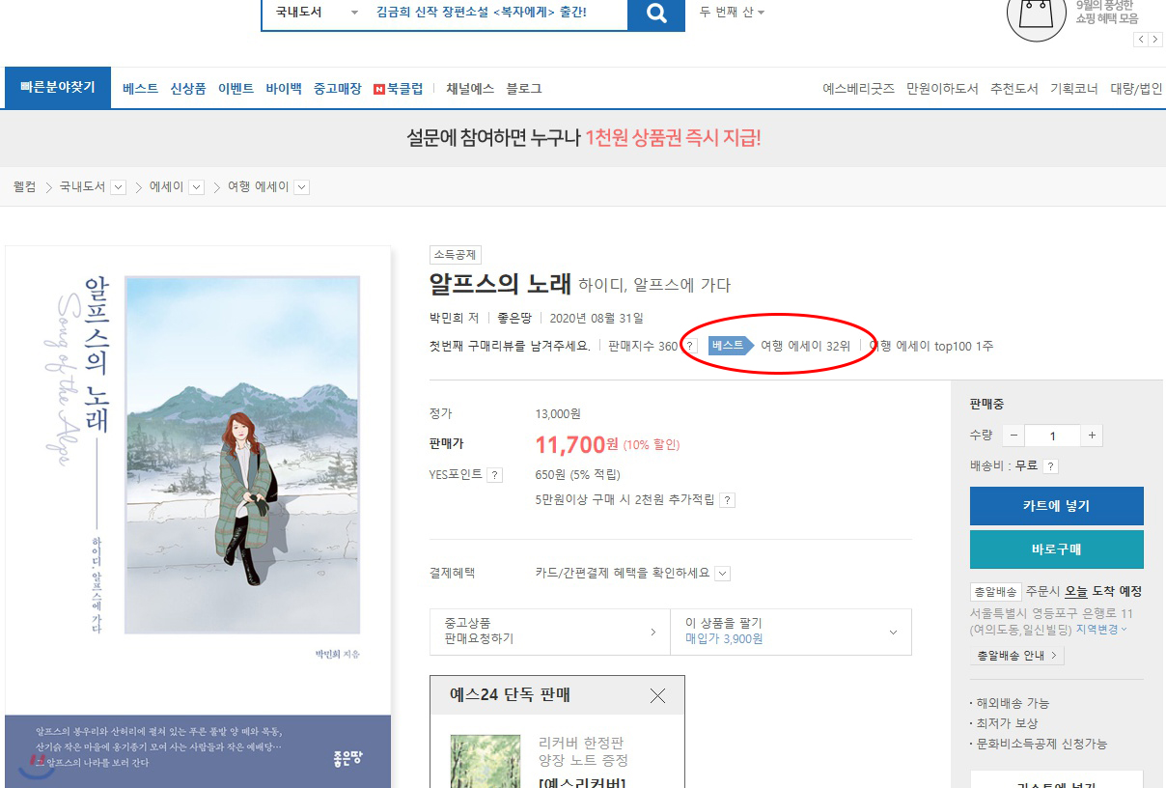
Task: Increase quantity with the plus button
Action: tap(1092, 436)
